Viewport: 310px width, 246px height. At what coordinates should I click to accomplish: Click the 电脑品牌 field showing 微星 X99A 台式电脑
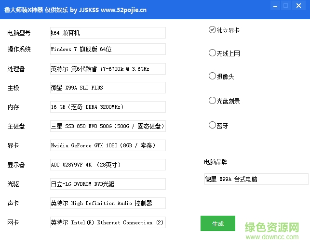(256, 179)
